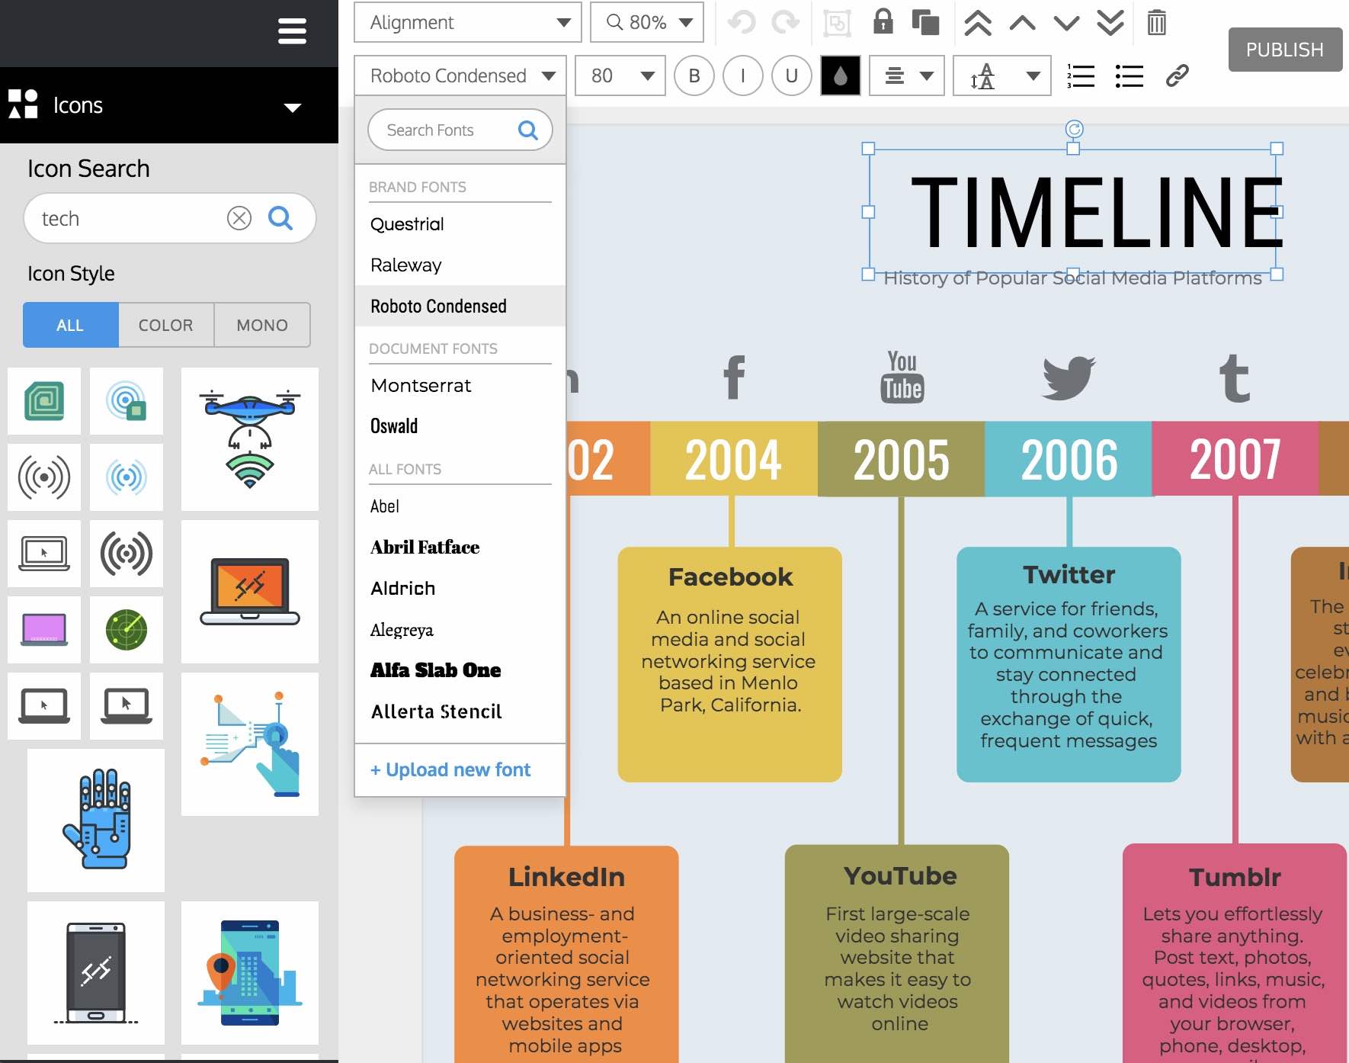Screen dimensions: 1349x1063
Task: Open the text alignment dropdown
Action: (x=907, y=75)
